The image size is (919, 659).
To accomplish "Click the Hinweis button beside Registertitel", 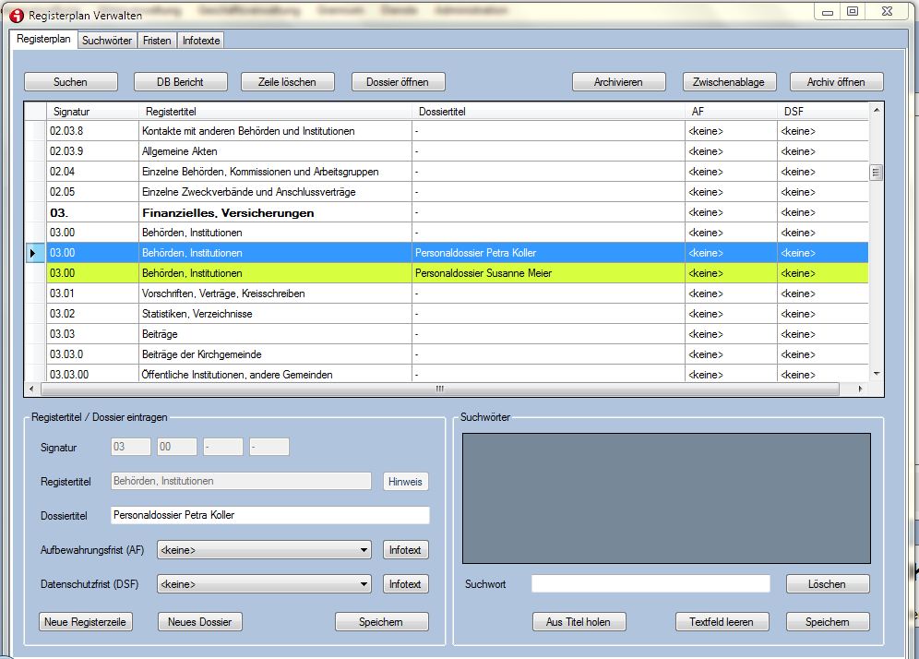I will click(x=405, y=482).
